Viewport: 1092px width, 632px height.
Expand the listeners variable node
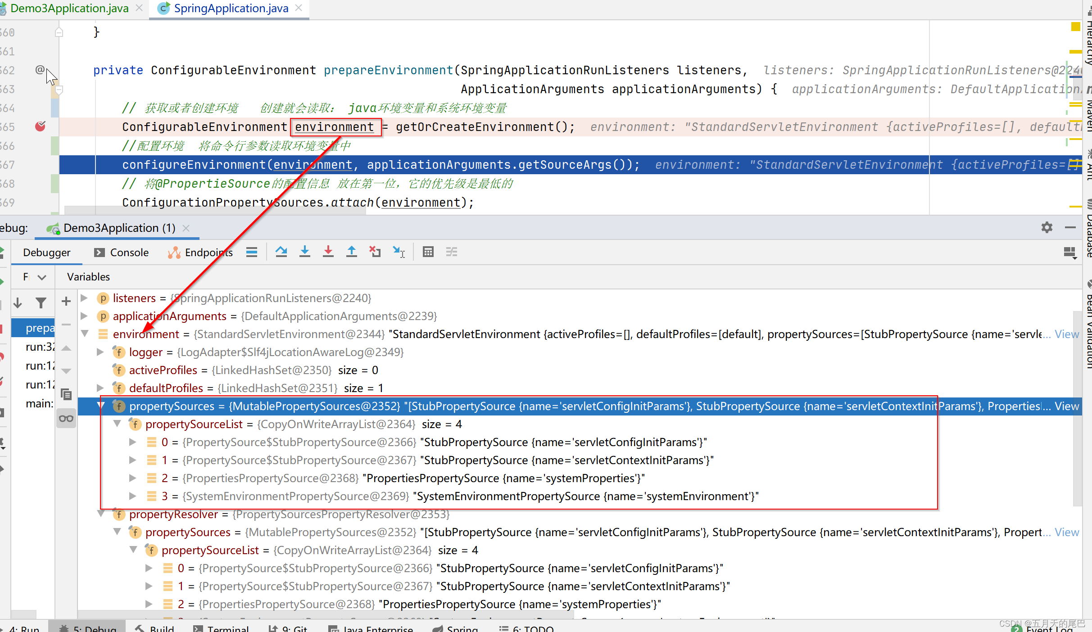tap(84, 298)
